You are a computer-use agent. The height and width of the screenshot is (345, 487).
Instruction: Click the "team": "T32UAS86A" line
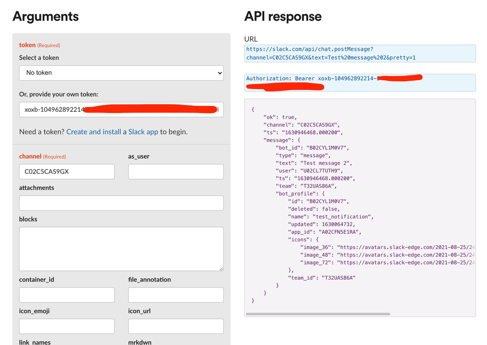click(306, 186)
